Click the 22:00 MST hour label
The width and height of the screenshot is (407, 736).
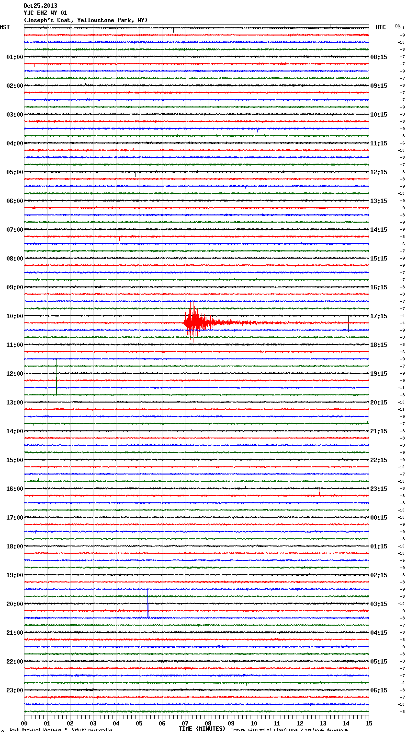click(x=15, y=662)
